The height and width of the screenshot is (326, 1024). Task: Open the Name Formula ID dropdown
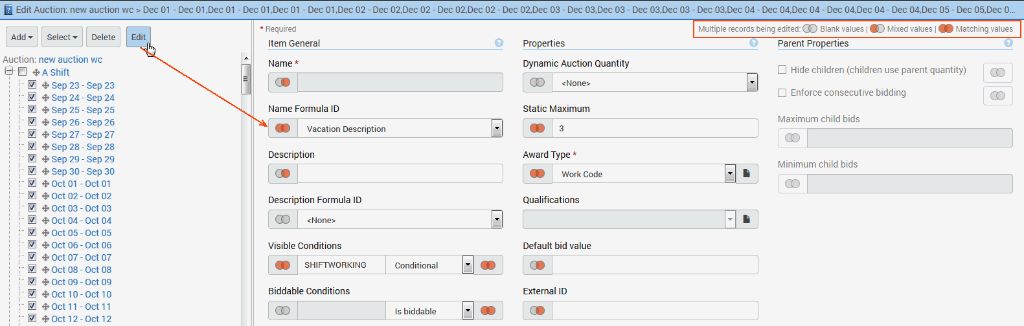(x=497, y=128)
